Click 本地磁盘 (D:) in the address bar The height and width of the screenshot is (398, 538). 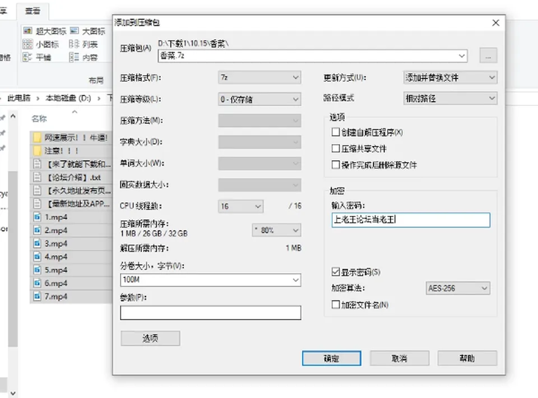[68, 99]
